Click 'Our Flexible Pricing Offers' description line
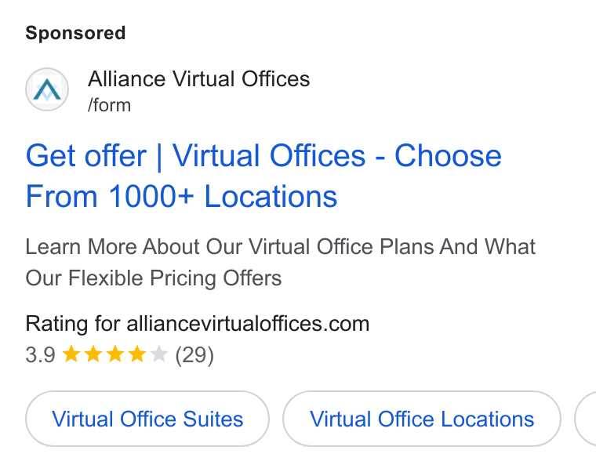Screen dimensions: 596x472 click(x=154, y=278)
